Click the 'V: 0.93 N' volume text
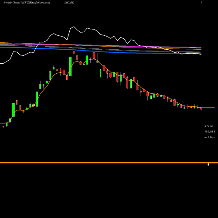The width and height of the screenshot is (218, 218). point(210,132)
